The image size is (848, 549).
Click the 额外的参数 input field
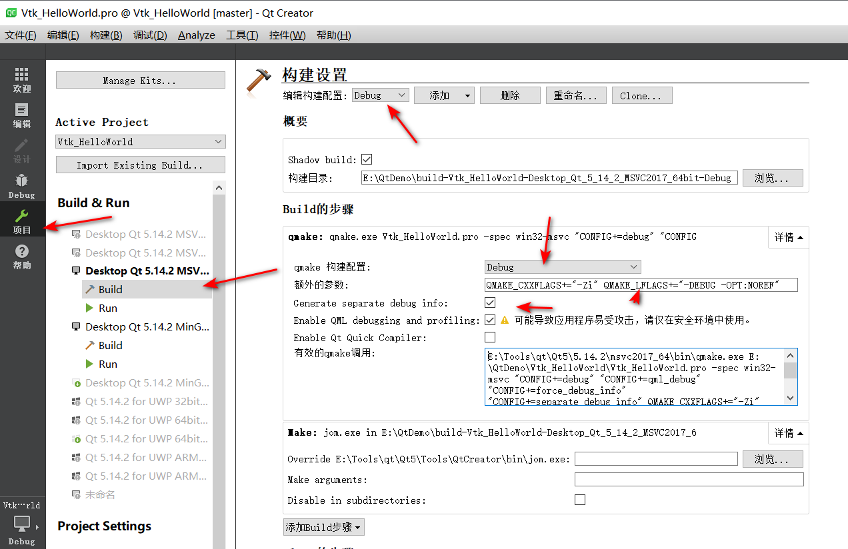point(641,285)
